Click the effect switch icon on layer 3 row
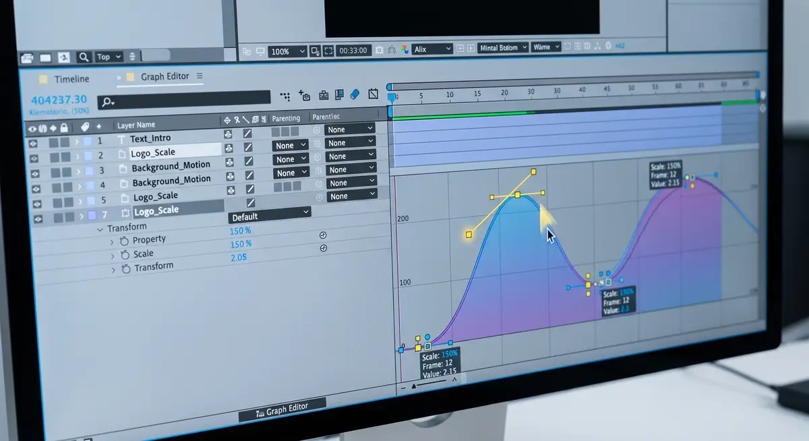Screen dimensions: 809x441 pyautogui.click(x=229, y=162)
